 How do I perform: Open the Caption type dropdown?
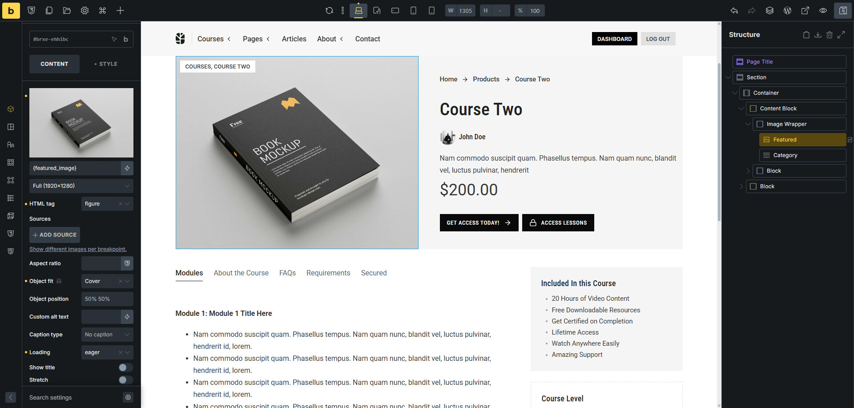107,335
